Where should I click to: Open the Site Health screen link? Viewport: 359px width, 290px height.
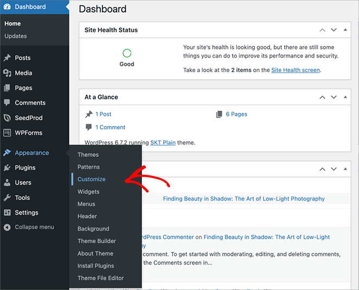click(x=295, y=70)
